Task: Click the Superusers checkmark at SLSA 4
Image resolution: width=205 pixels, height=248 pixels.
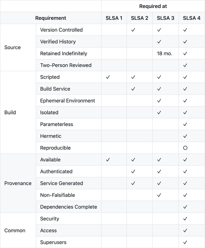Action: coord(185,242)
